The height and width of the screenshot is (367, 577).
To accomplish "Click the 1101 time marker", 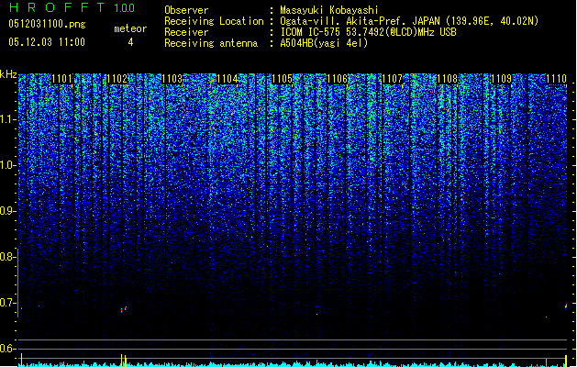I will pyautogui.click(x=61, y=79).
